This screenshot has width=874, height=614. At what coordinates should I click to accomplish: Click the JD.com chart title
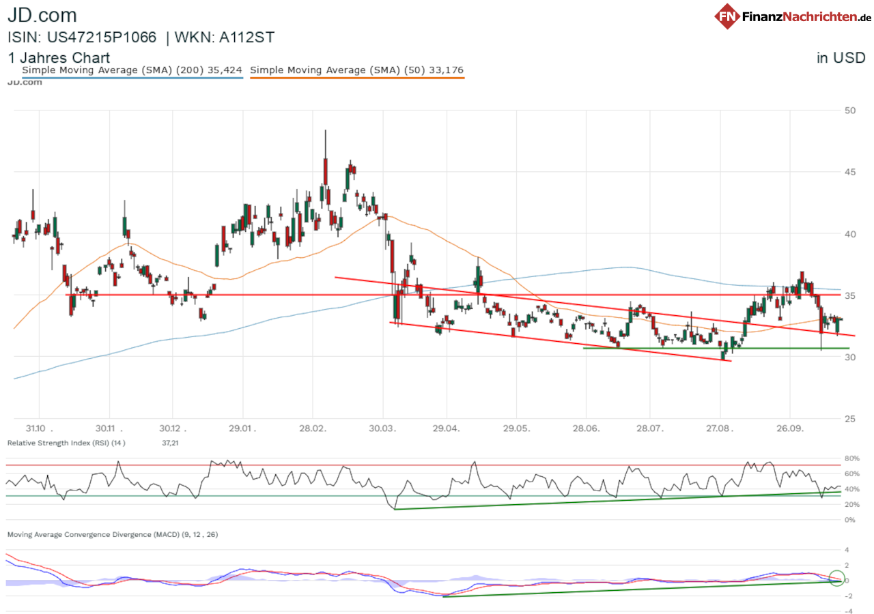coord(42,15)
